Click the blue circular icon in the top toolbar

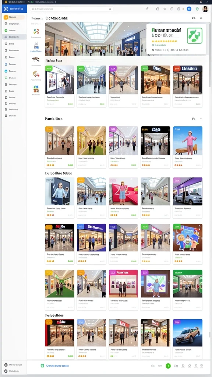point(189,9)
